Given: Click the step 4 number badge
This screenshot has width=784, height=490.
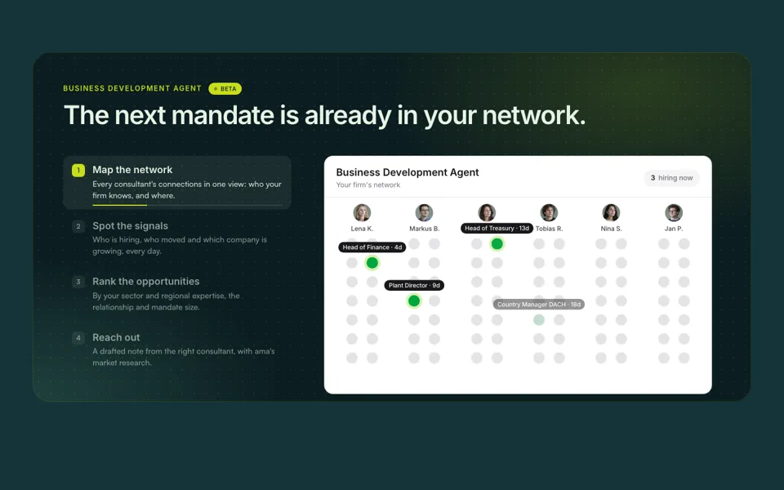Looking at the screenshot, I should tap(78, 337).
